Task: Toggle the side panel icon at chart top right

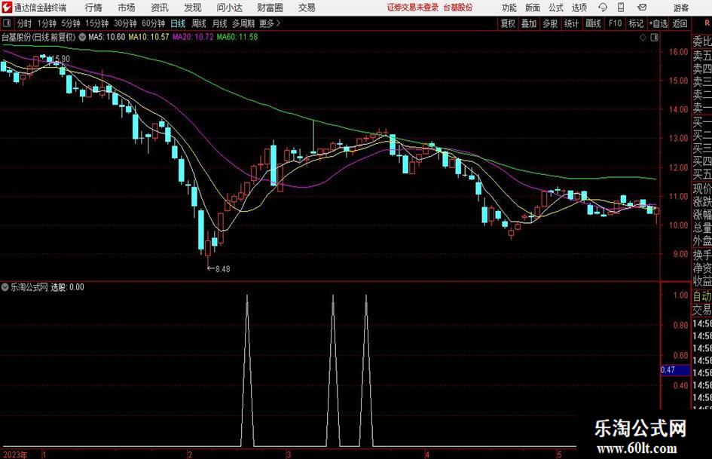Action: (654, 38)
